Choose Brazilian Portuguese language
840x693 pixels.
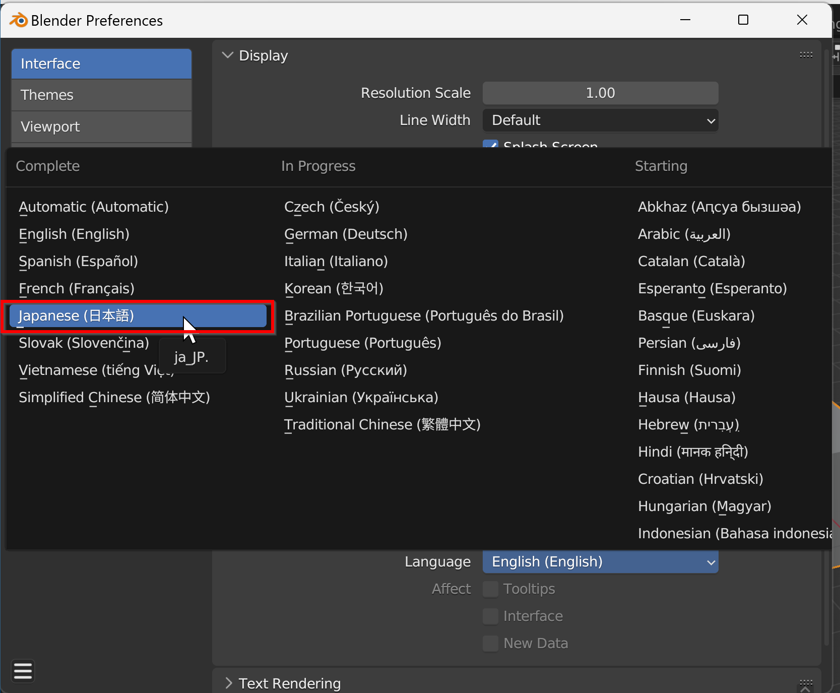point(424,316)
